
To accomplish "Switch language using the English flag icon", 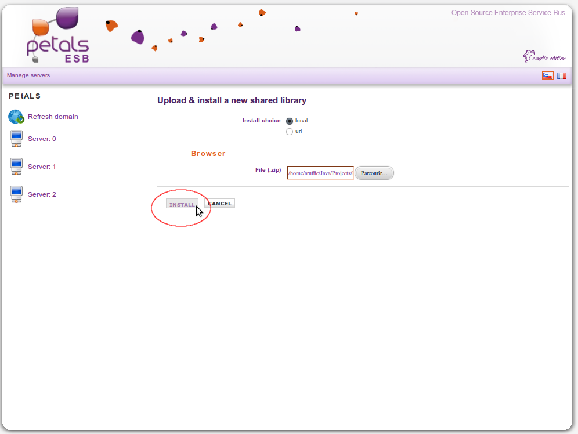I will click(x=547, y=75).
